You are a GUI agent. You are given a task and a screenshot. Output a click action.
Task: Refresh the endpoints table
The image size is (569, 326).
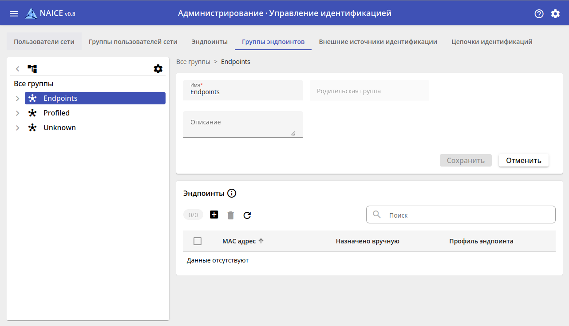pos(247,215)
